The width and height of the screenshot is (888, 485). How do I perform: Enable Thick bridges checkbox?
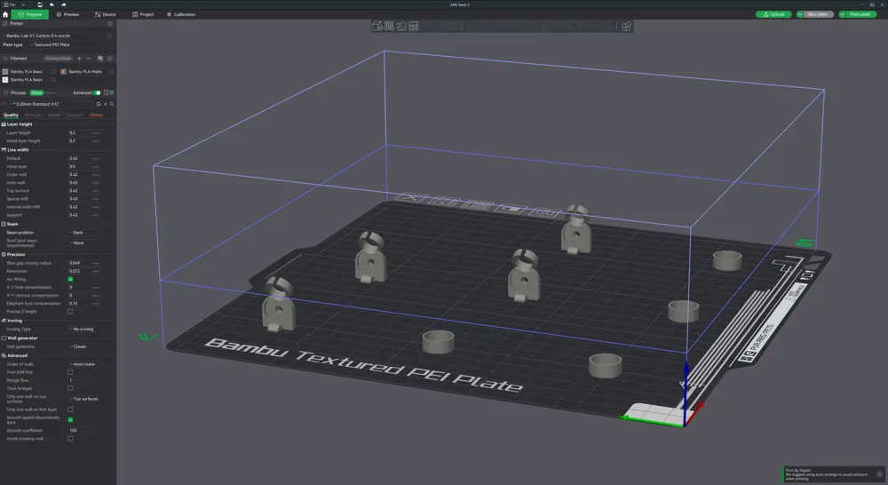70,389
